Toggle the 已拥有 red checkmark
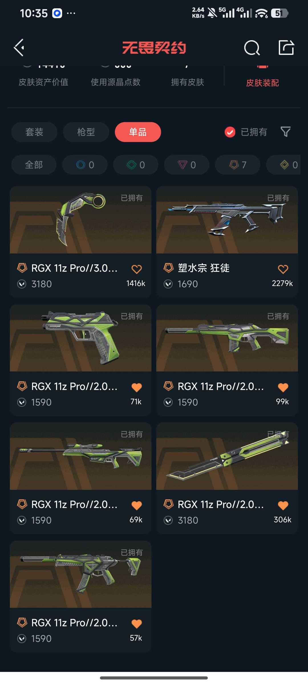Screen dimensions: 308x684 point(230,132)
